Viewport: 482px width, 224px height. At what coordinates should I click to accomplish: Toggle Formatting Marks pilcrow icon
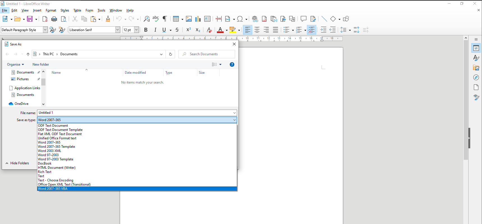(x=165, y=19)
